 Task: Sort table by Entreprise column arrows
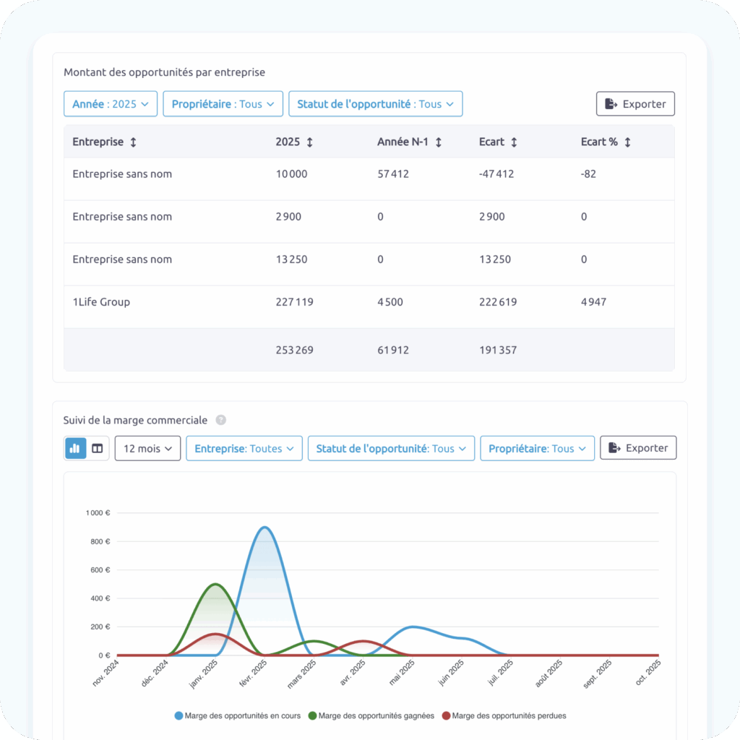click(x=133, y=142)
